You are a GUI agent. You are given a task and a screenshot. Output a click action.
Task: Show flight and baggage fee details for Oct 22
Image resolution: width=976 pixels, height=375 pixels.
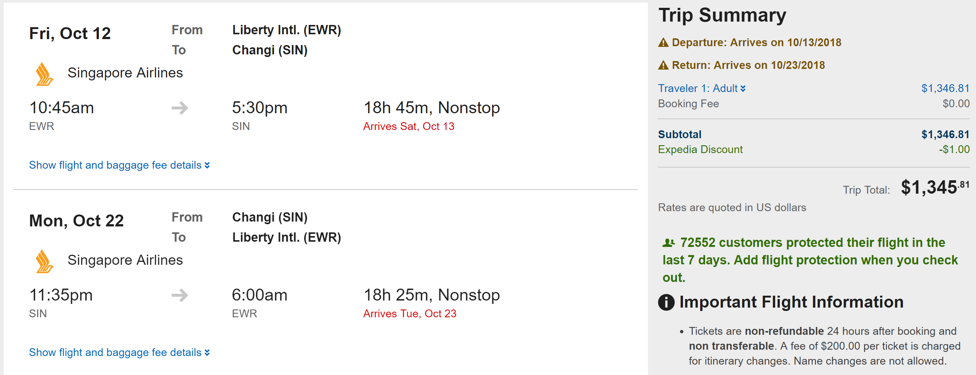point(119,353)
